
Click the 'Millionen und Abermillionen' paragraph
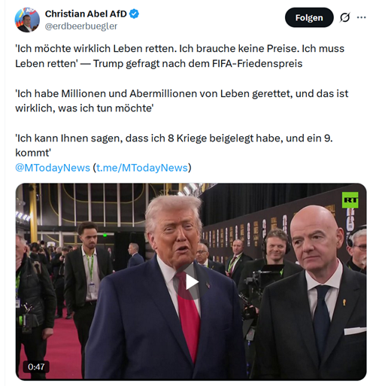[182, 101]
